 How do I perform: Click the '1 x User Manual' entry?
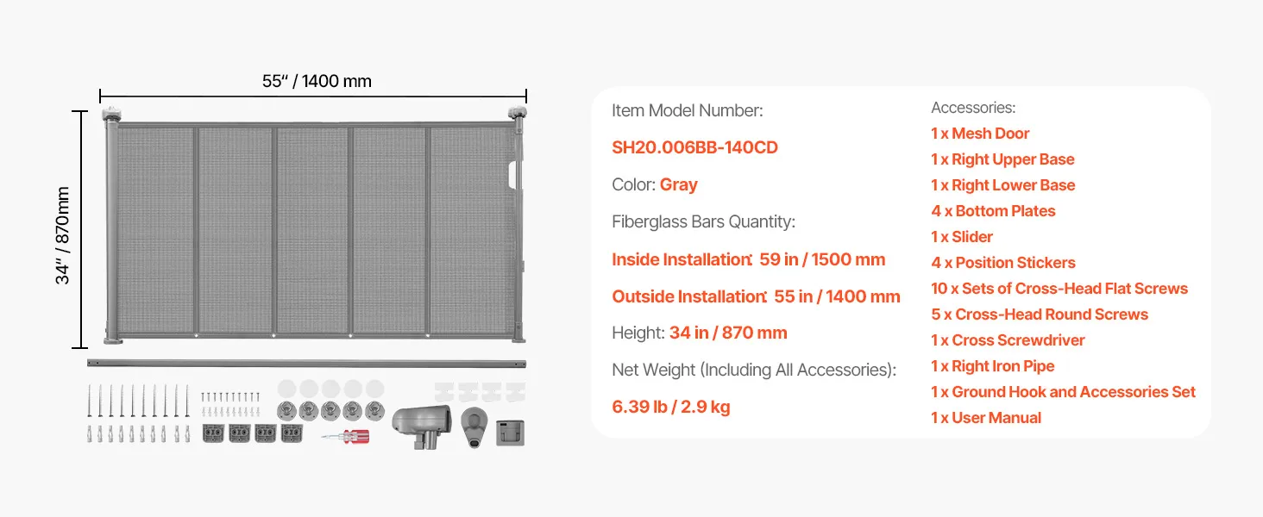coord(985,418)
